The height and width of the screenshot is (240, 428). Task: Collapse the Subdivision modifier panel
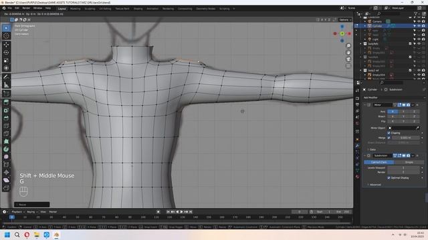click(364, 155)
